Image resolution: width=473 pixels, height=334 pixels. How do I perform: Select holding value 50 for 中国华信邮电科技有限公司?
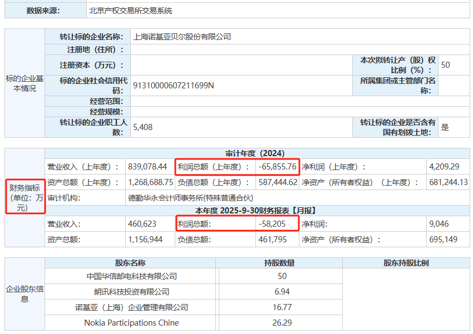point(282,276)
